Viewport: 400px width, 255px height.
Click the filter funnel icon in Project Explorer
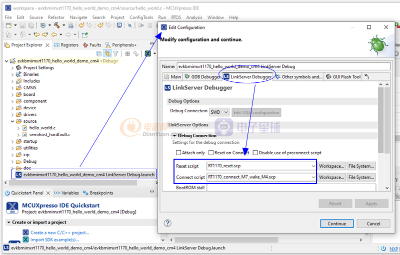(115, 54)
